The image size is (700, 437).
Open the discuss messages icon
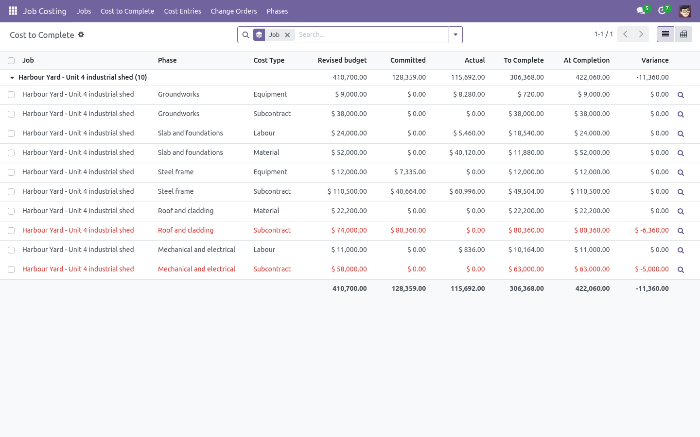(641, 11)
